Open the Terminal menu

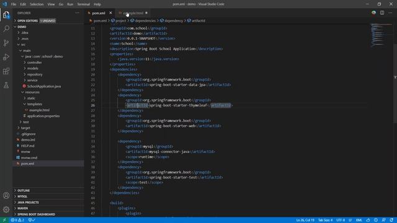click(83, 4)
